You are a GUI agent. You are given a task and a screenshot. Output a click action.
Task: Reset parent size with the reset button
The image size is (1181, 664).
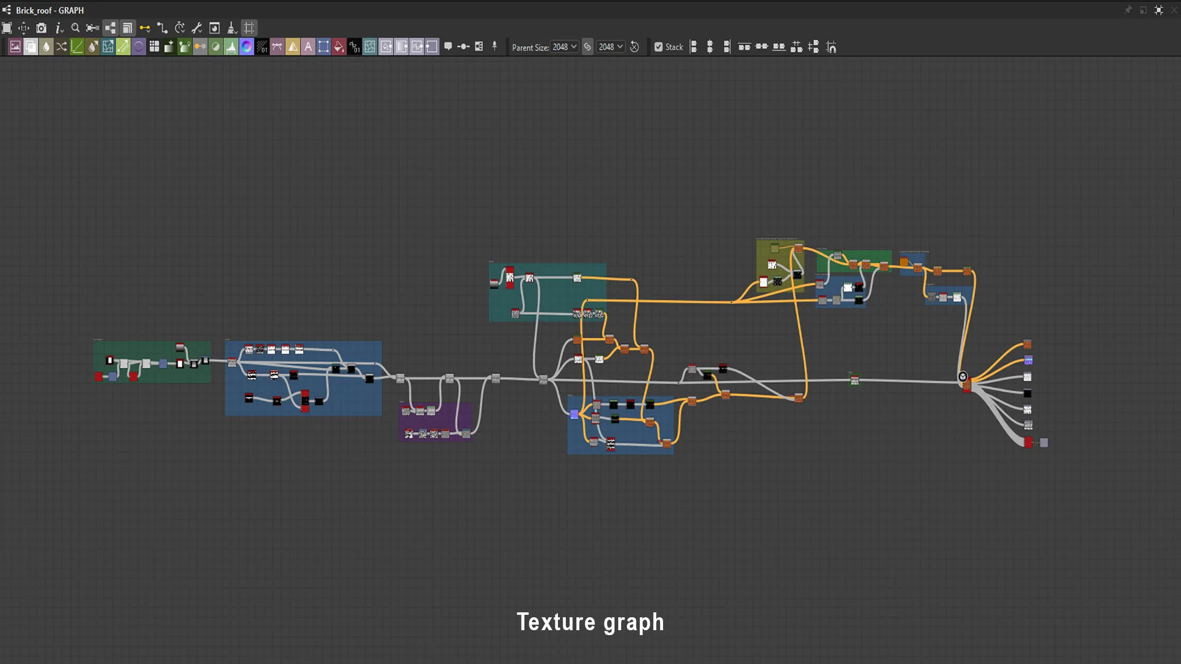point(635,47)
